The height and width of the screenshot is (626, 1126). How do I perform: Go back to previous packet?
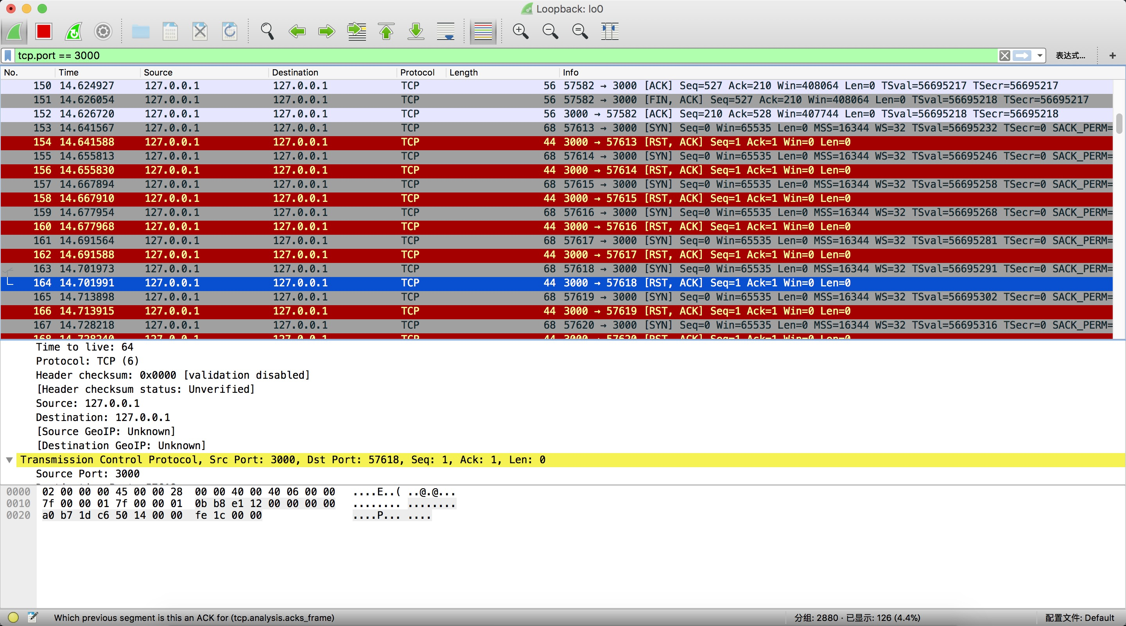pos(297,32)
